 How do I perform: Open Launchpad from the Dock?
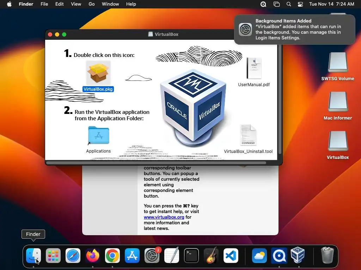pyautogui.click(x=53, y=256)
